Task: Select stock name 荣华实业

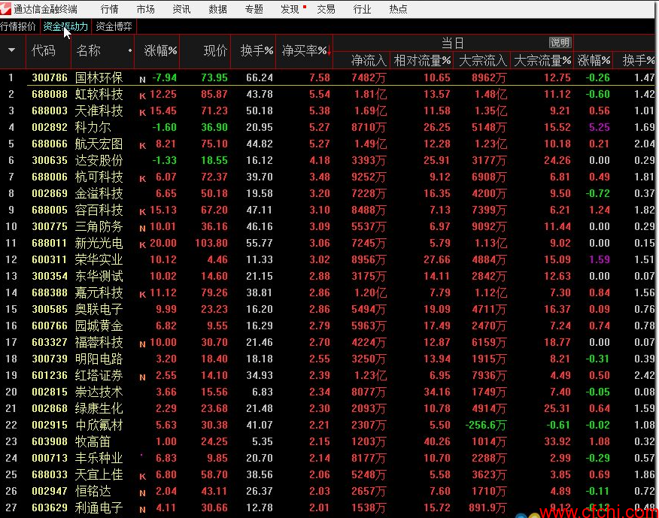Action: coord(99,259)
